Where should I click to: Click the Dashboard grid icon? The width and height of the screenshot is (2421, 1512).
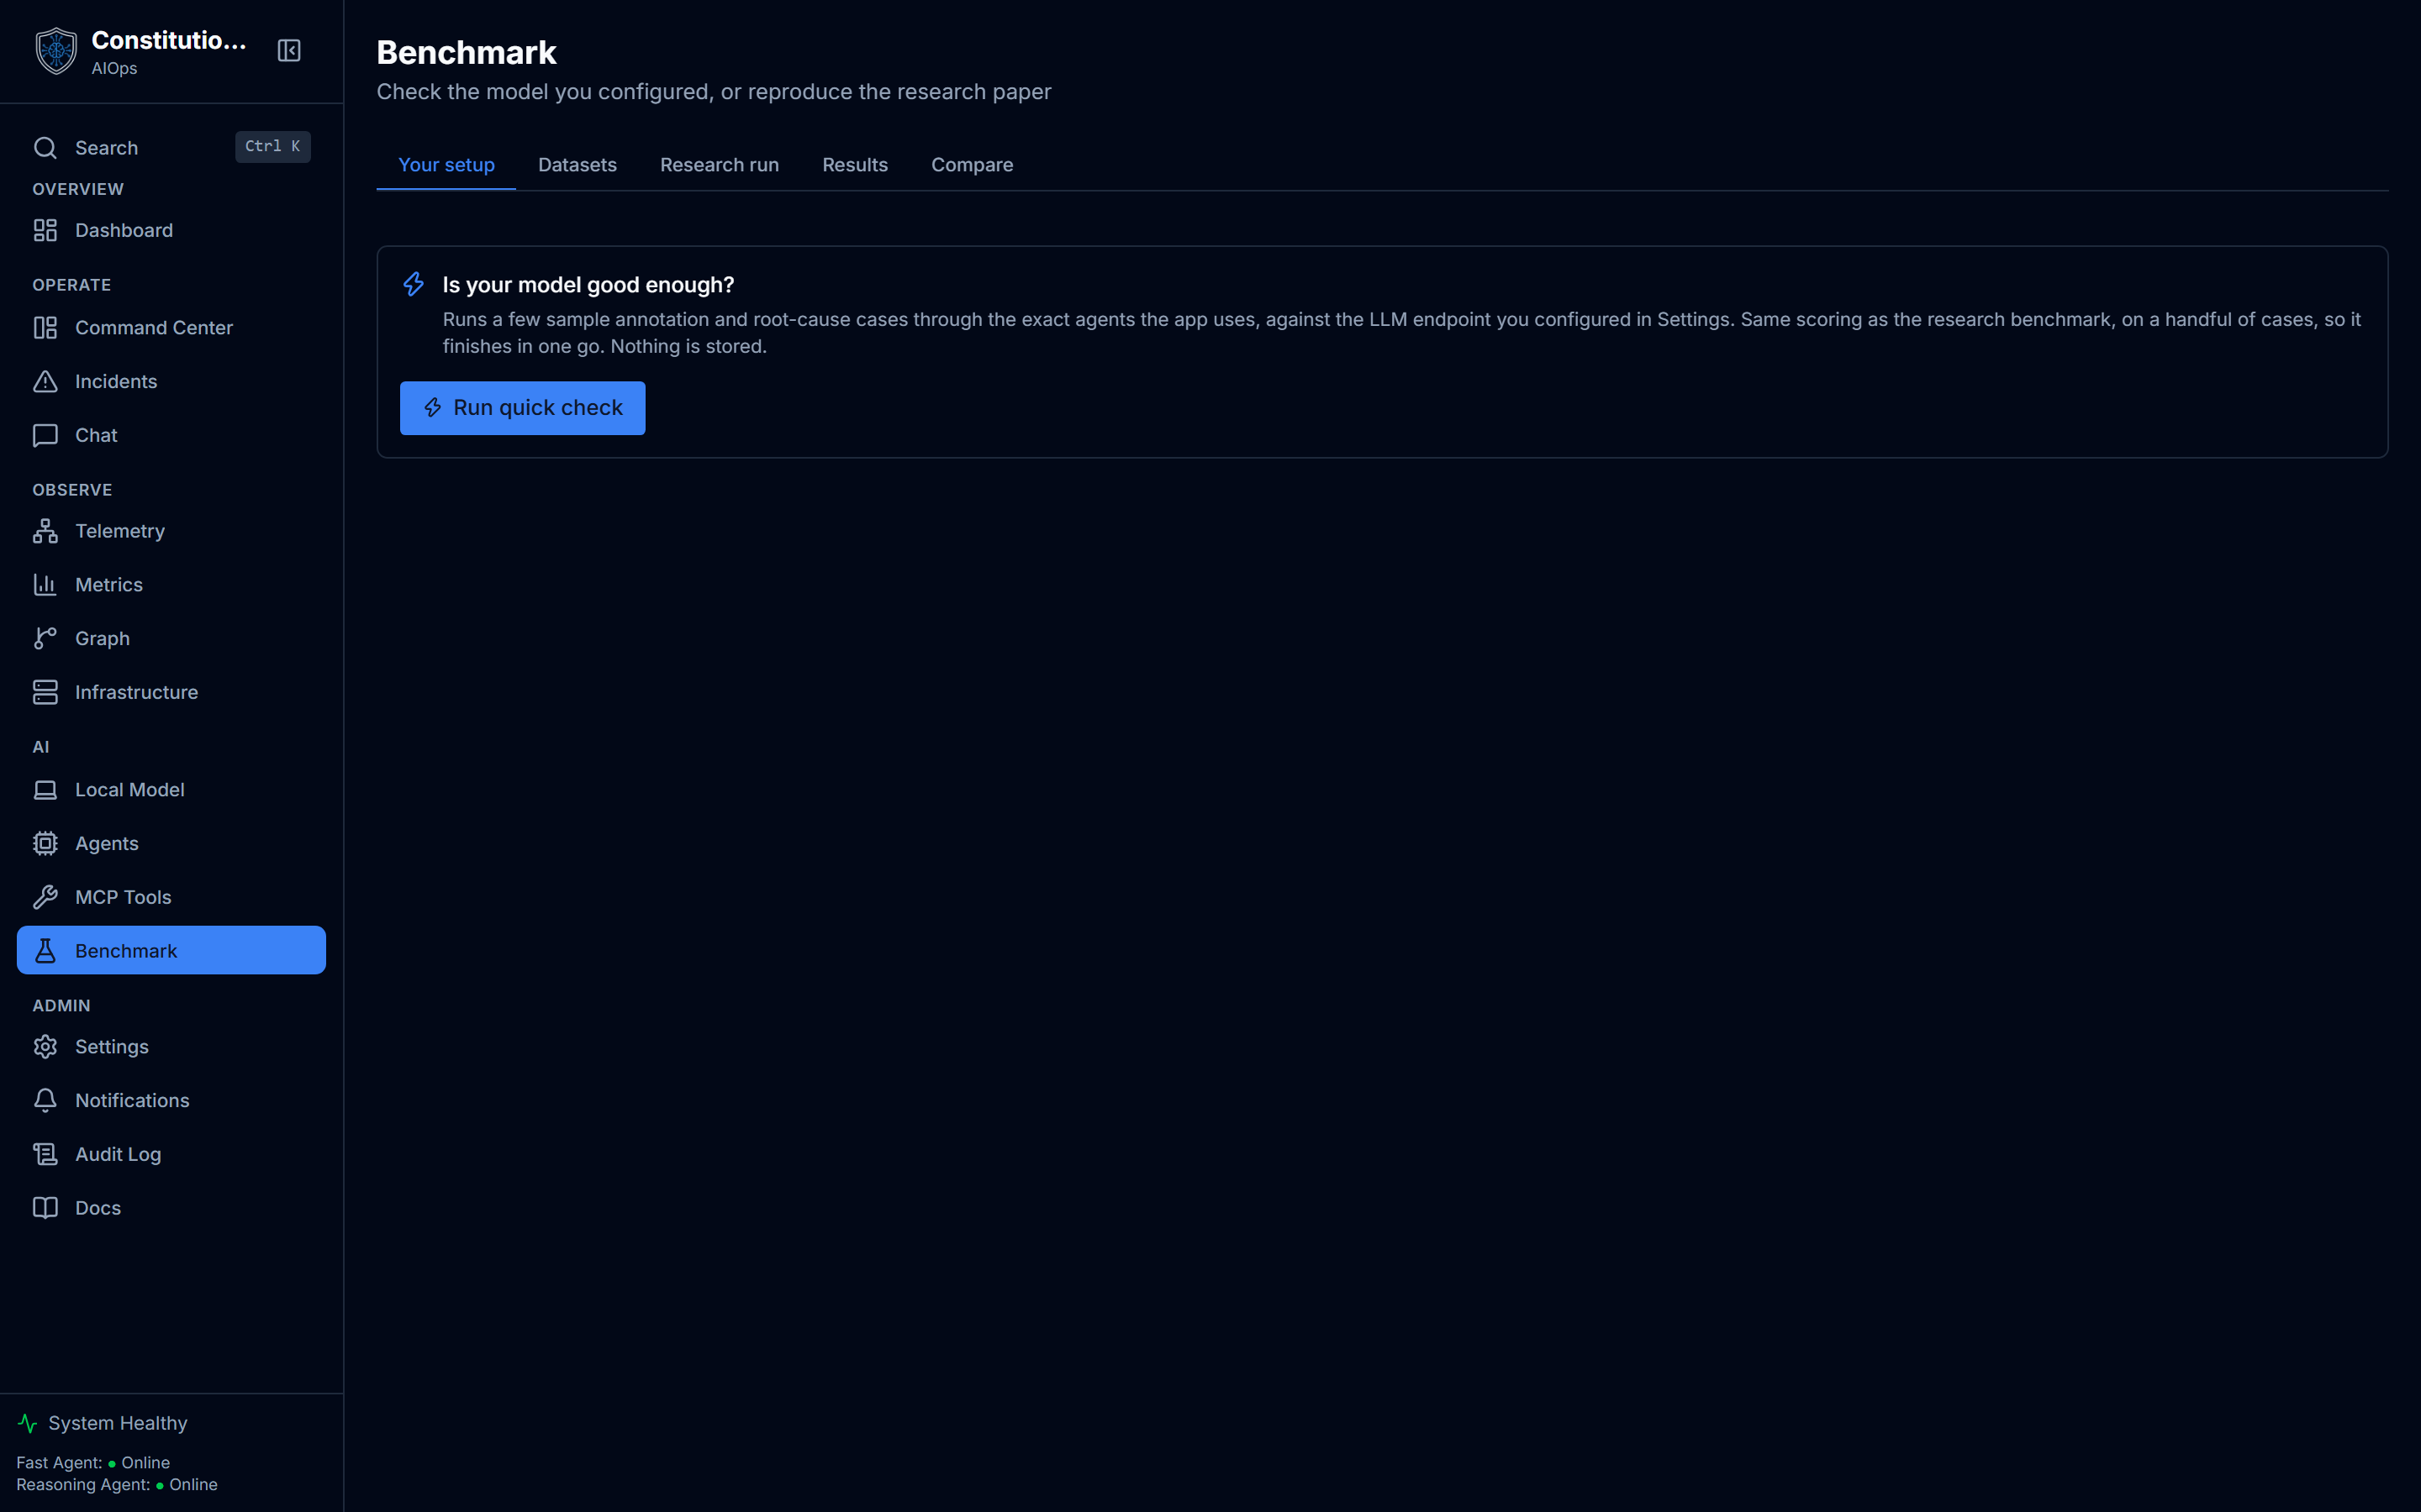(45, 230)
